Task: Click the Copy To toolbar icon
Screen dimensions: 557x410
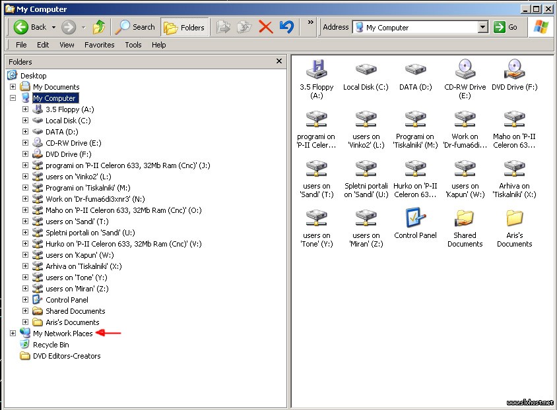Action: pos(244,27)
